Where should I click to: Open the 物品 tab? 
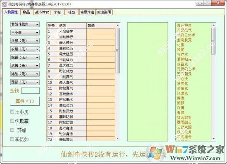click(x=26, y=12)
